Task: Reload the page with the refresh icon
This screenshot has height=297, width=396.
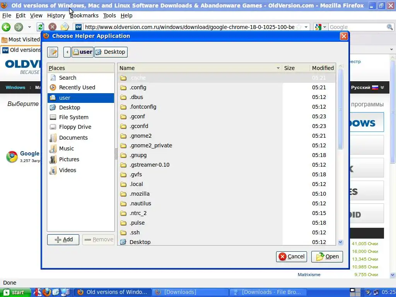Action: 40,27
